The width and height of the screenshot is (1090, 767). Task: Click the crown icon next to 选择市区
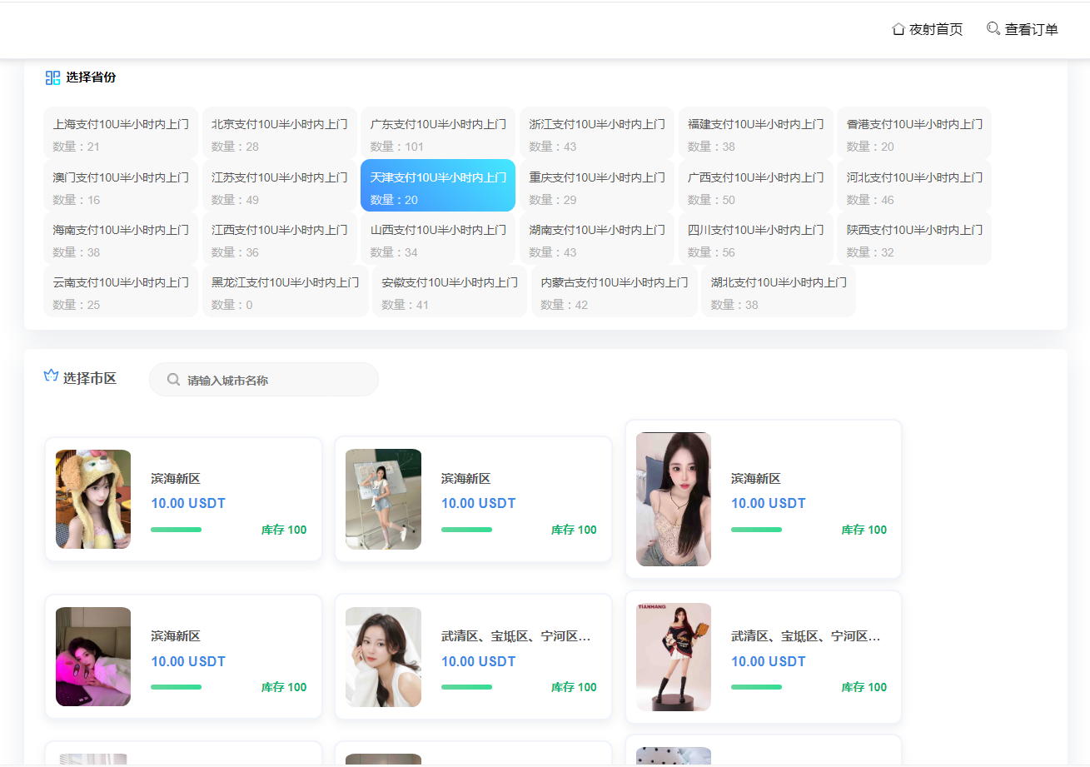tap(51, 376)
